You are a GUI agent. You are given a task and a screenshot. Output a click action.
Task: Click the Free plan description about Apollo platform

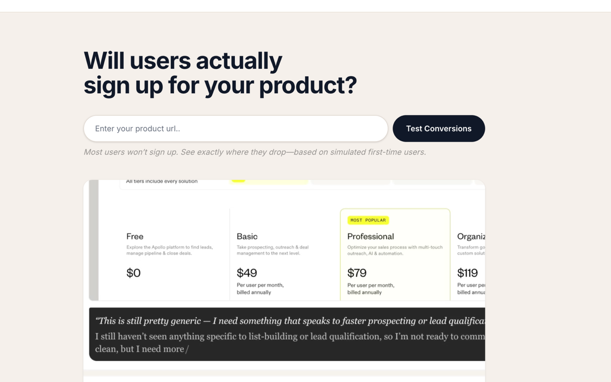pos(169,250)
